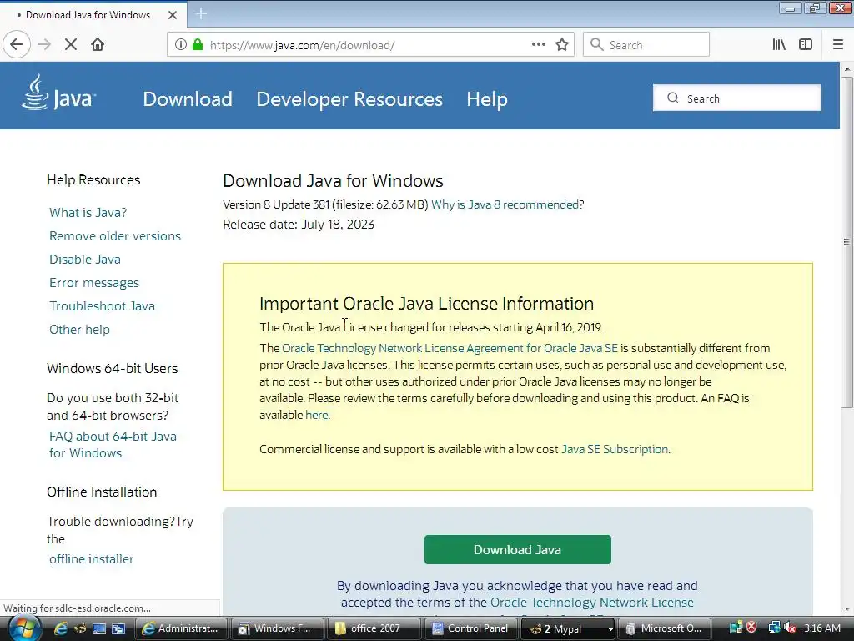854x641 pixels.
Task: Open Remove older versions link
Action: pyautogui.click(x=115, y=236)
